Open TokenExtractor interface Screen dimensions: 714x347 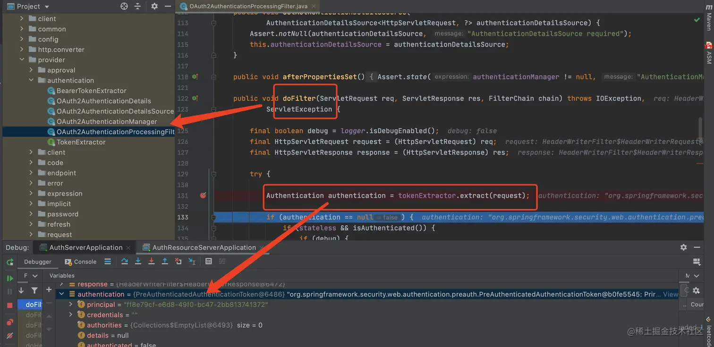pos(81,142)
